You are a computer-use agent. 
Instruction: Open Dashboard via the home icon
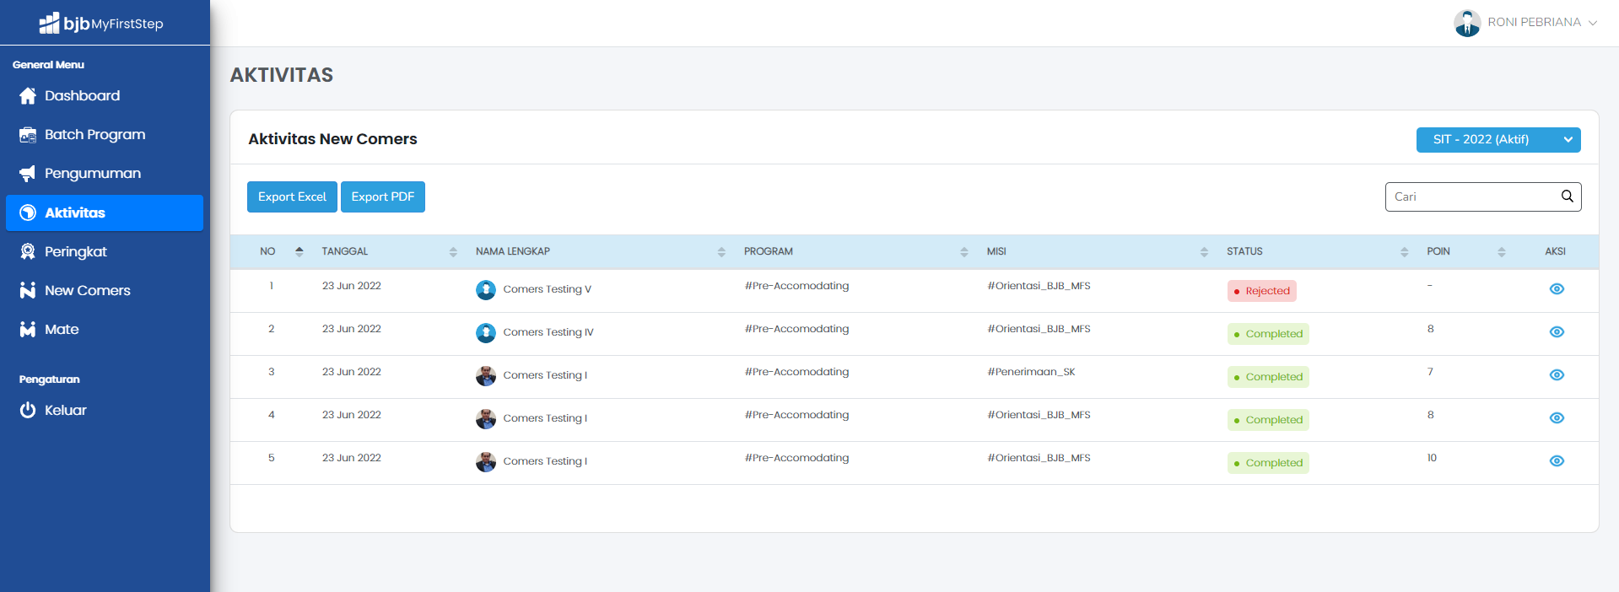click(x=28, y=96)
